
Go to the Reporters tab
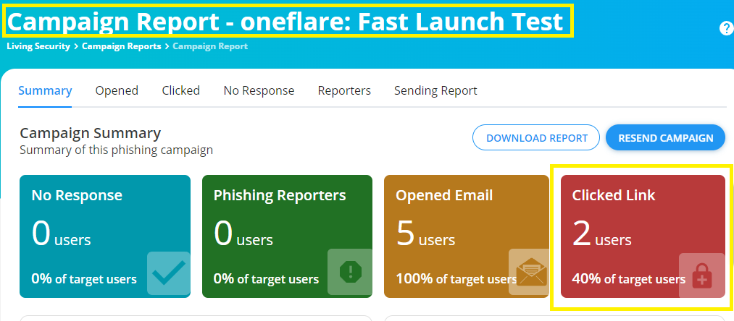(x=344, y=90)
